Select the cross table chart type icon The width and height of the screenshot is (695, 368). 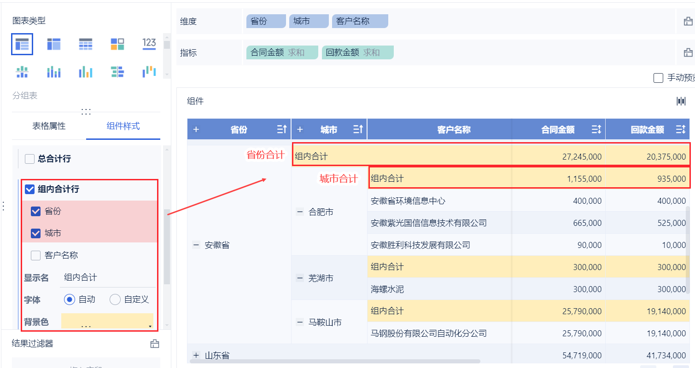click(x=54, y=44)
